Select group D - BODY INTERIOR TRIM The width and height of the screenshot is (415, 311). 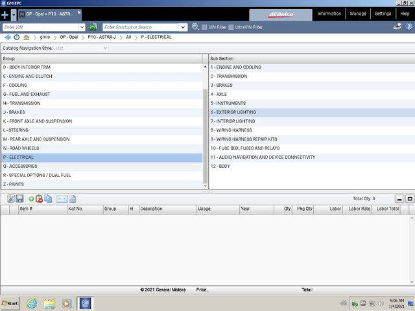point(102,67)
